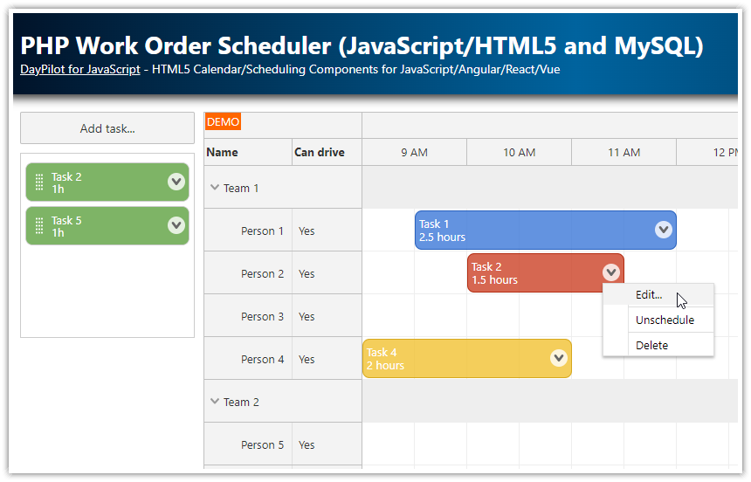This screenshot has width=751, height=482.
Task: Open the dropdown on unscheduled Task 2
Action: (x=176, y=182)
